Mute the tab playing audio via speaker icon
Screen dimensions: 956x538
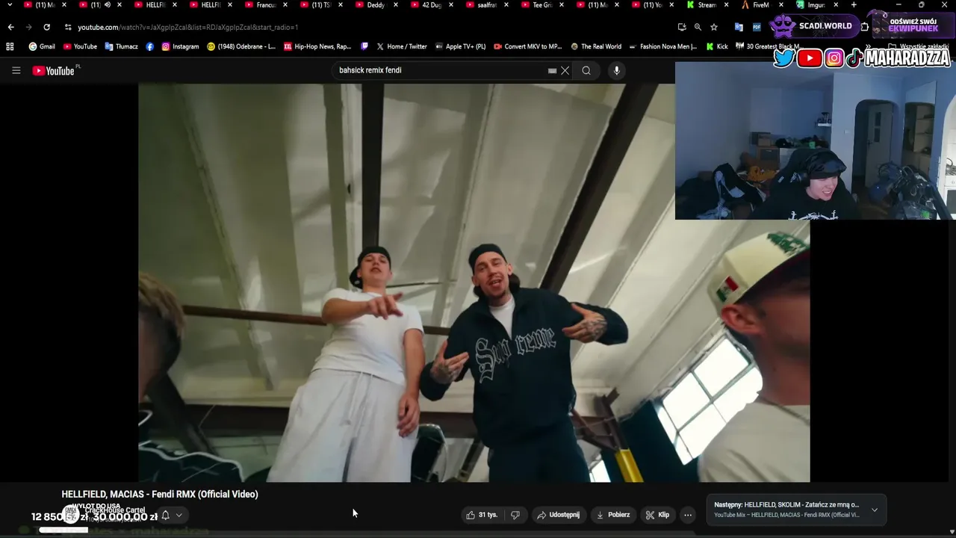coord(108,5)
